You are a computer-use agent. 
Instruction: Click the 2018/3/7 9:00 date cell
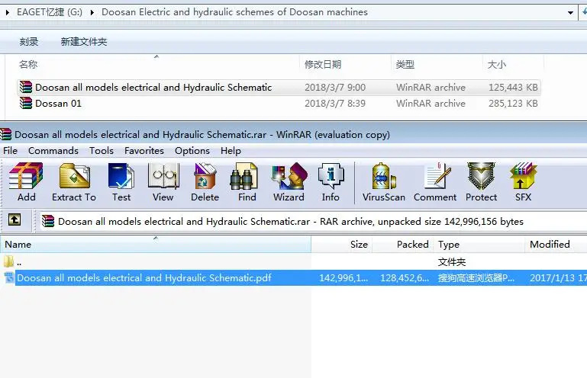point(334,87)
